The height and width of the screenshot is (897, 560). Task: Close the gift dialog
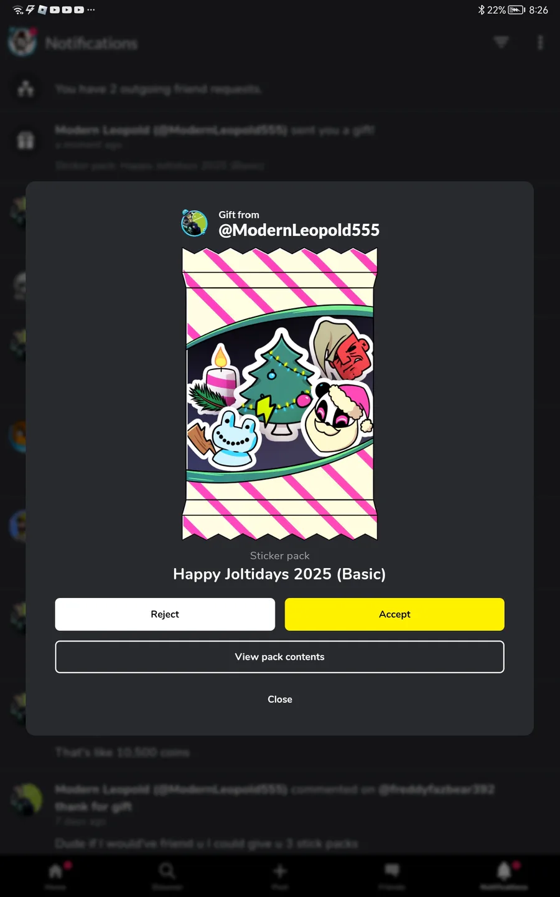[279, 700]
